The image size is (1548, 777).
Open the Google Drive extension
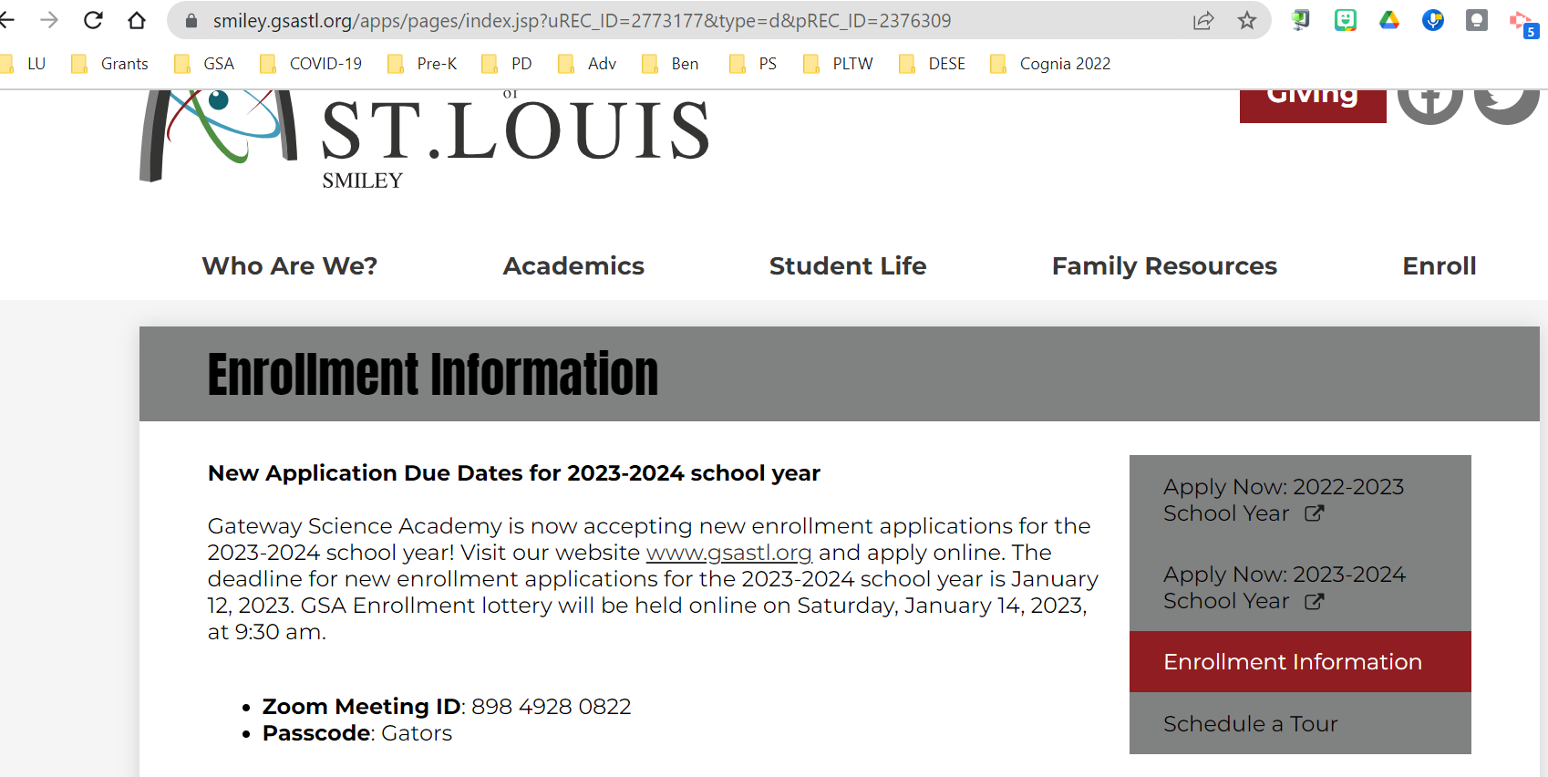pyautogui.click(x=1389, y=20)
